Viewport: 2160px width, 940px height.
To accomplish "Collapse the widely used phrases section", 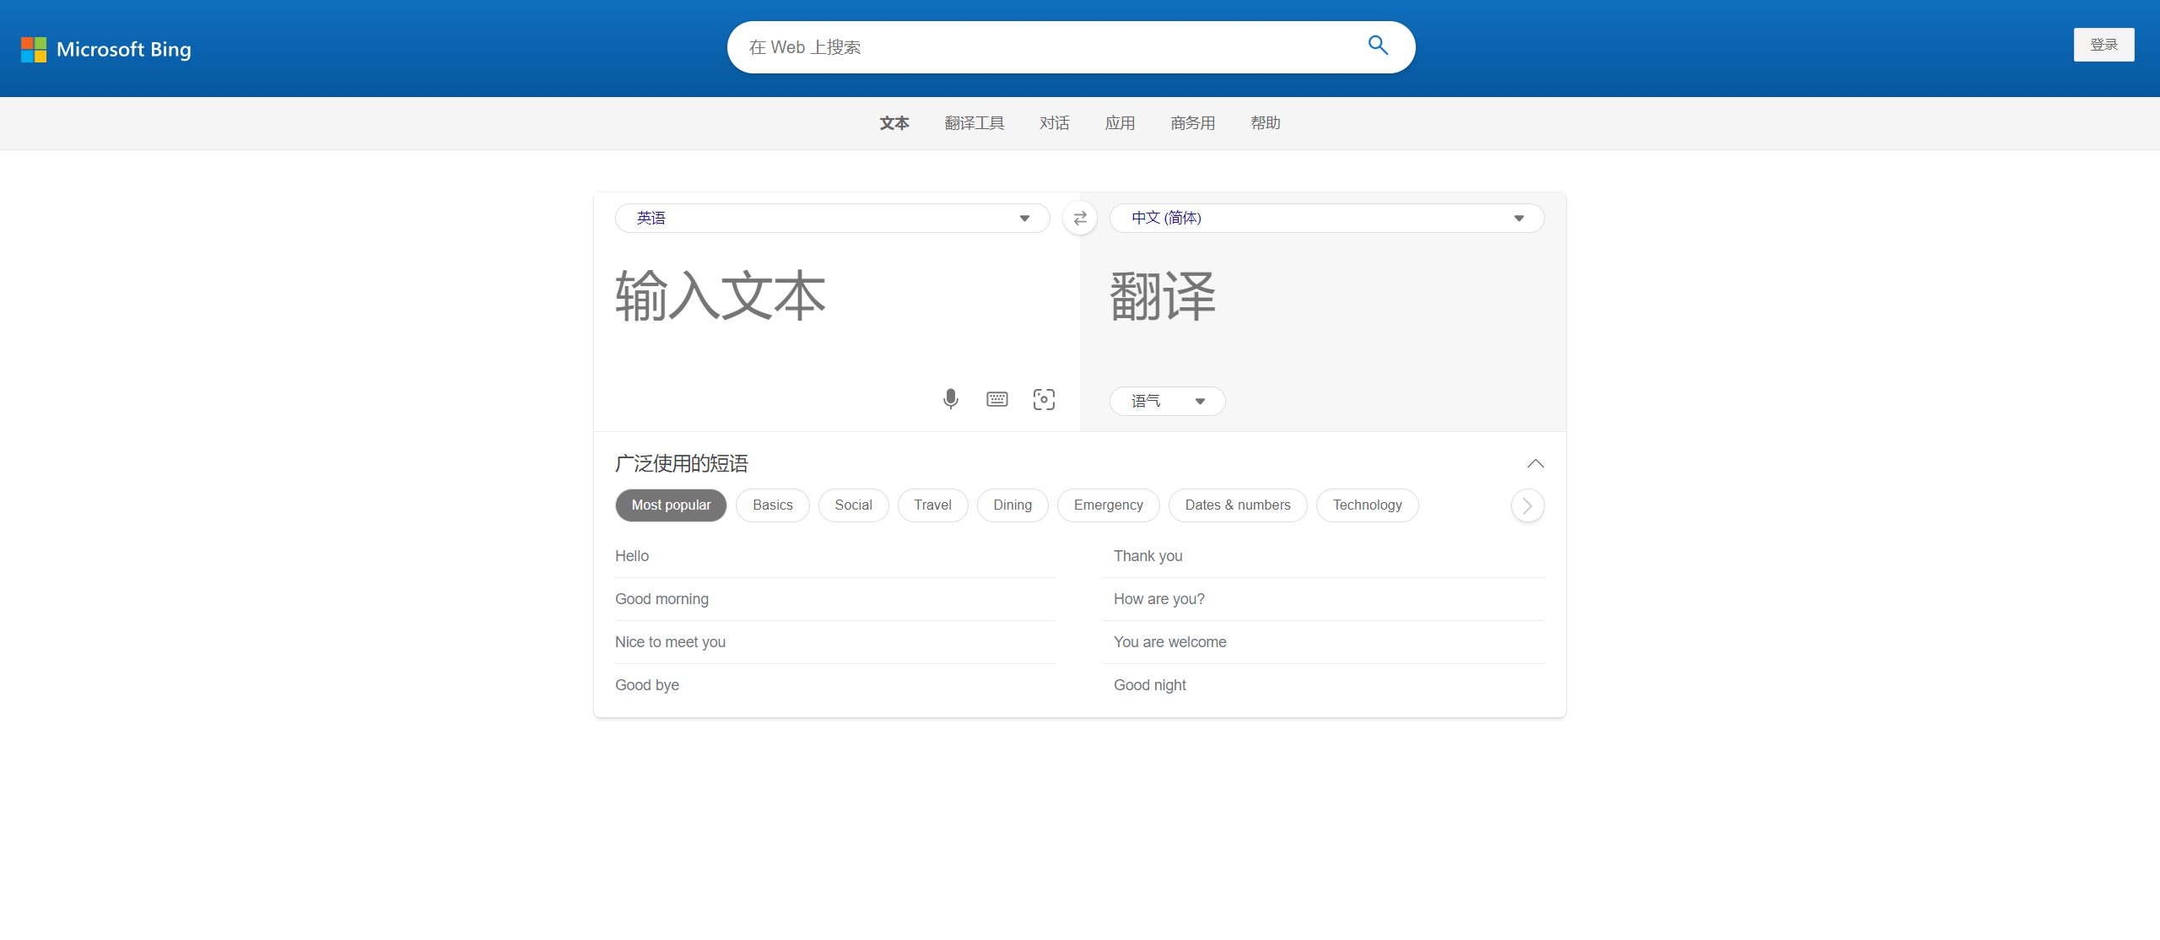I will tap(1535, 464).
